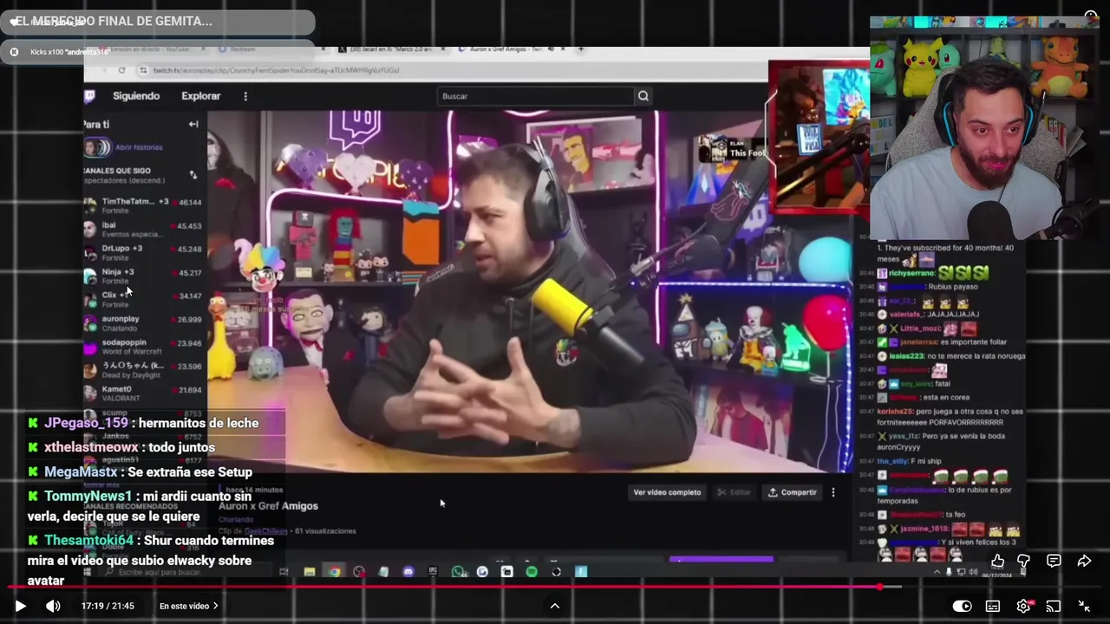Open the comments panel icon
This screenshot has width=1110, height=624.
[1054, 561]
